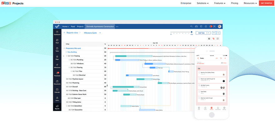The image size is (275, 121).
Task: Click the GET STARTED button
Action: (266, 3)
